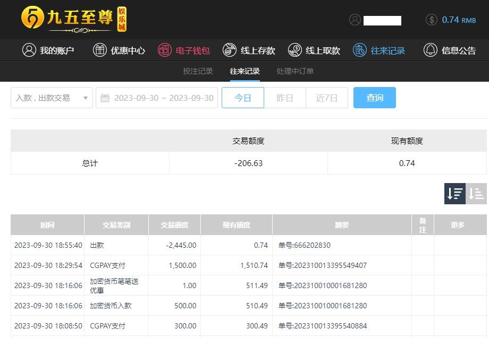The image size is (489, 338).
Task: Click the 查询 search button
Action: click(375, 98)
